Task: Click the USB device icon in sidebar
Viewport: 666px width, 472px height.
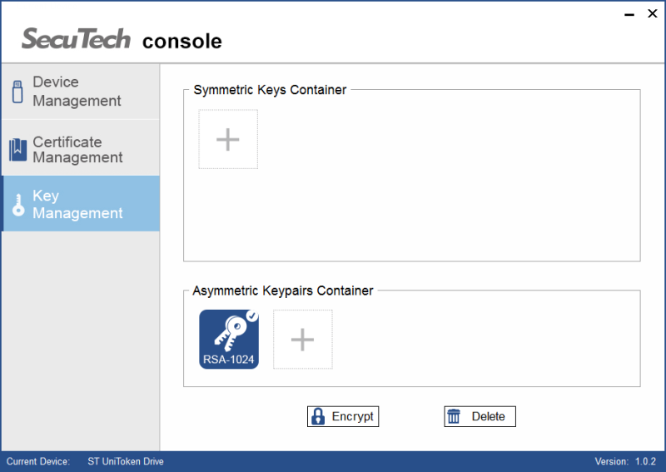Action: 17,92
